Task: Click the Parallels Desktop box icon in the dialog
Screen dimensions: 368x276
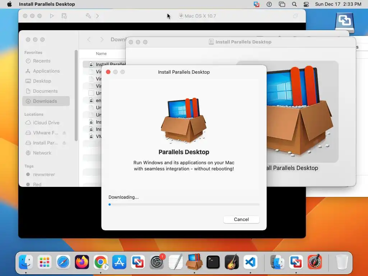Action: pyautogui.click(x=184, y=120)
